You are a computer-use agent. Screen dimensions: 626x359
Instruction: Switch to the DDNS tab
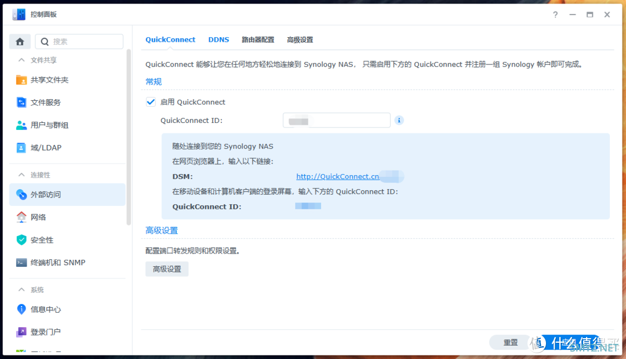click(219, 39)
